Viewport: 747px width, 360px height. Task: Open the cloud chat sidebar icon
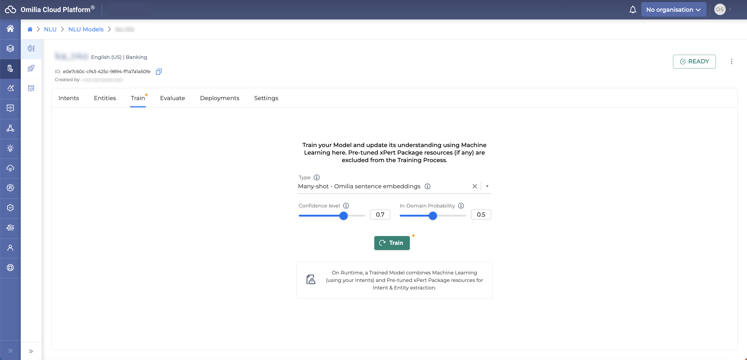pos(10,168)
